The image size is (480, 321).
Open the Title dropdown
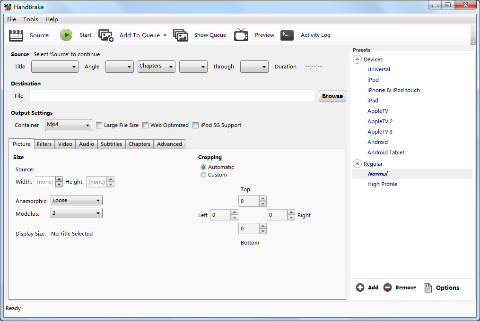coord(55,67)
